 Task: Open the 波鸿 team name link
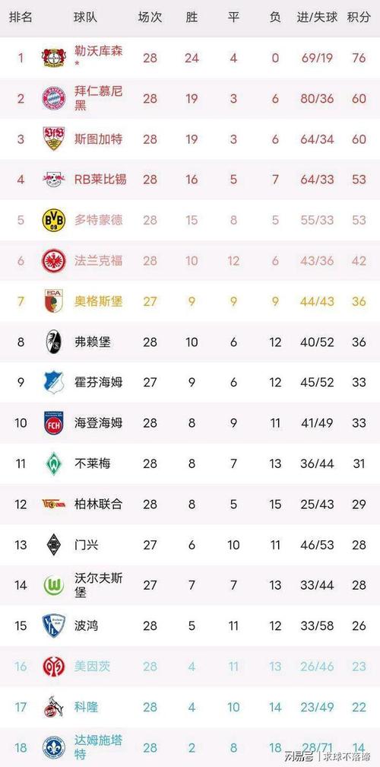point(87,625)
